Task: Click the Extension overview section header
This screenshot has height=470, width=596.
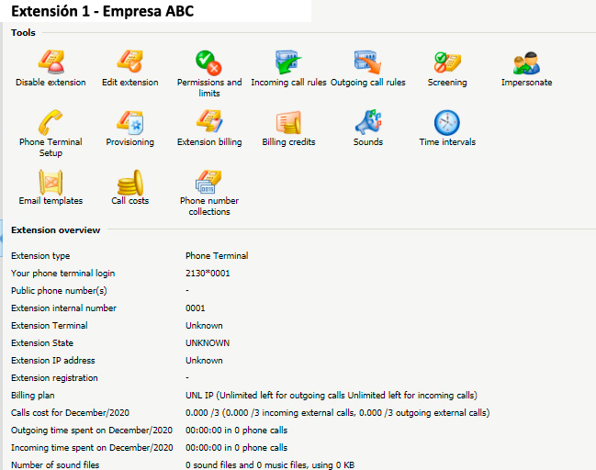Action: pyautogui.click(x=55, y=229)
